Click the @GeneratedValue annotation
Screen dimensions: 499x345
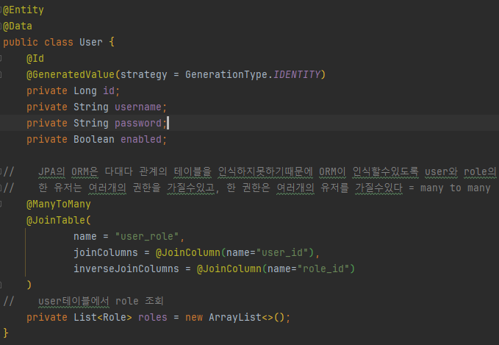point(71,74)
